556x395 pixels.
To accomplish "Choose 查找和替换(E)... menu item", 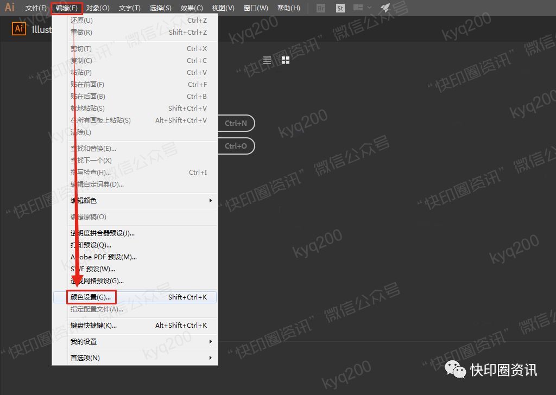I will pyautogui.click(x=135, y=149).
